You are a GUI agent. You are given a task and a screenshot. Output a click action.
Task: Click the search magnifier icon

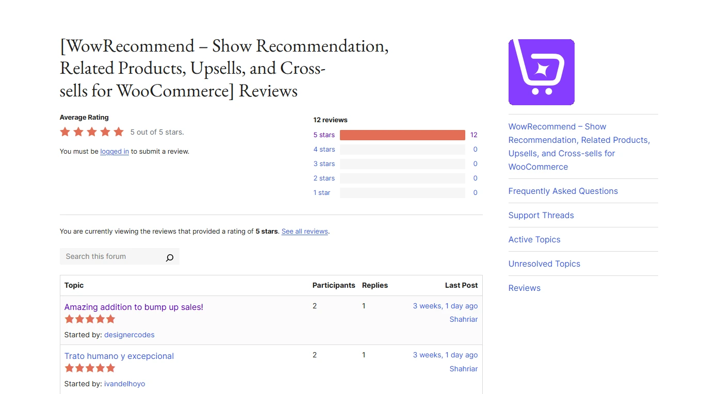pos(170,257)
